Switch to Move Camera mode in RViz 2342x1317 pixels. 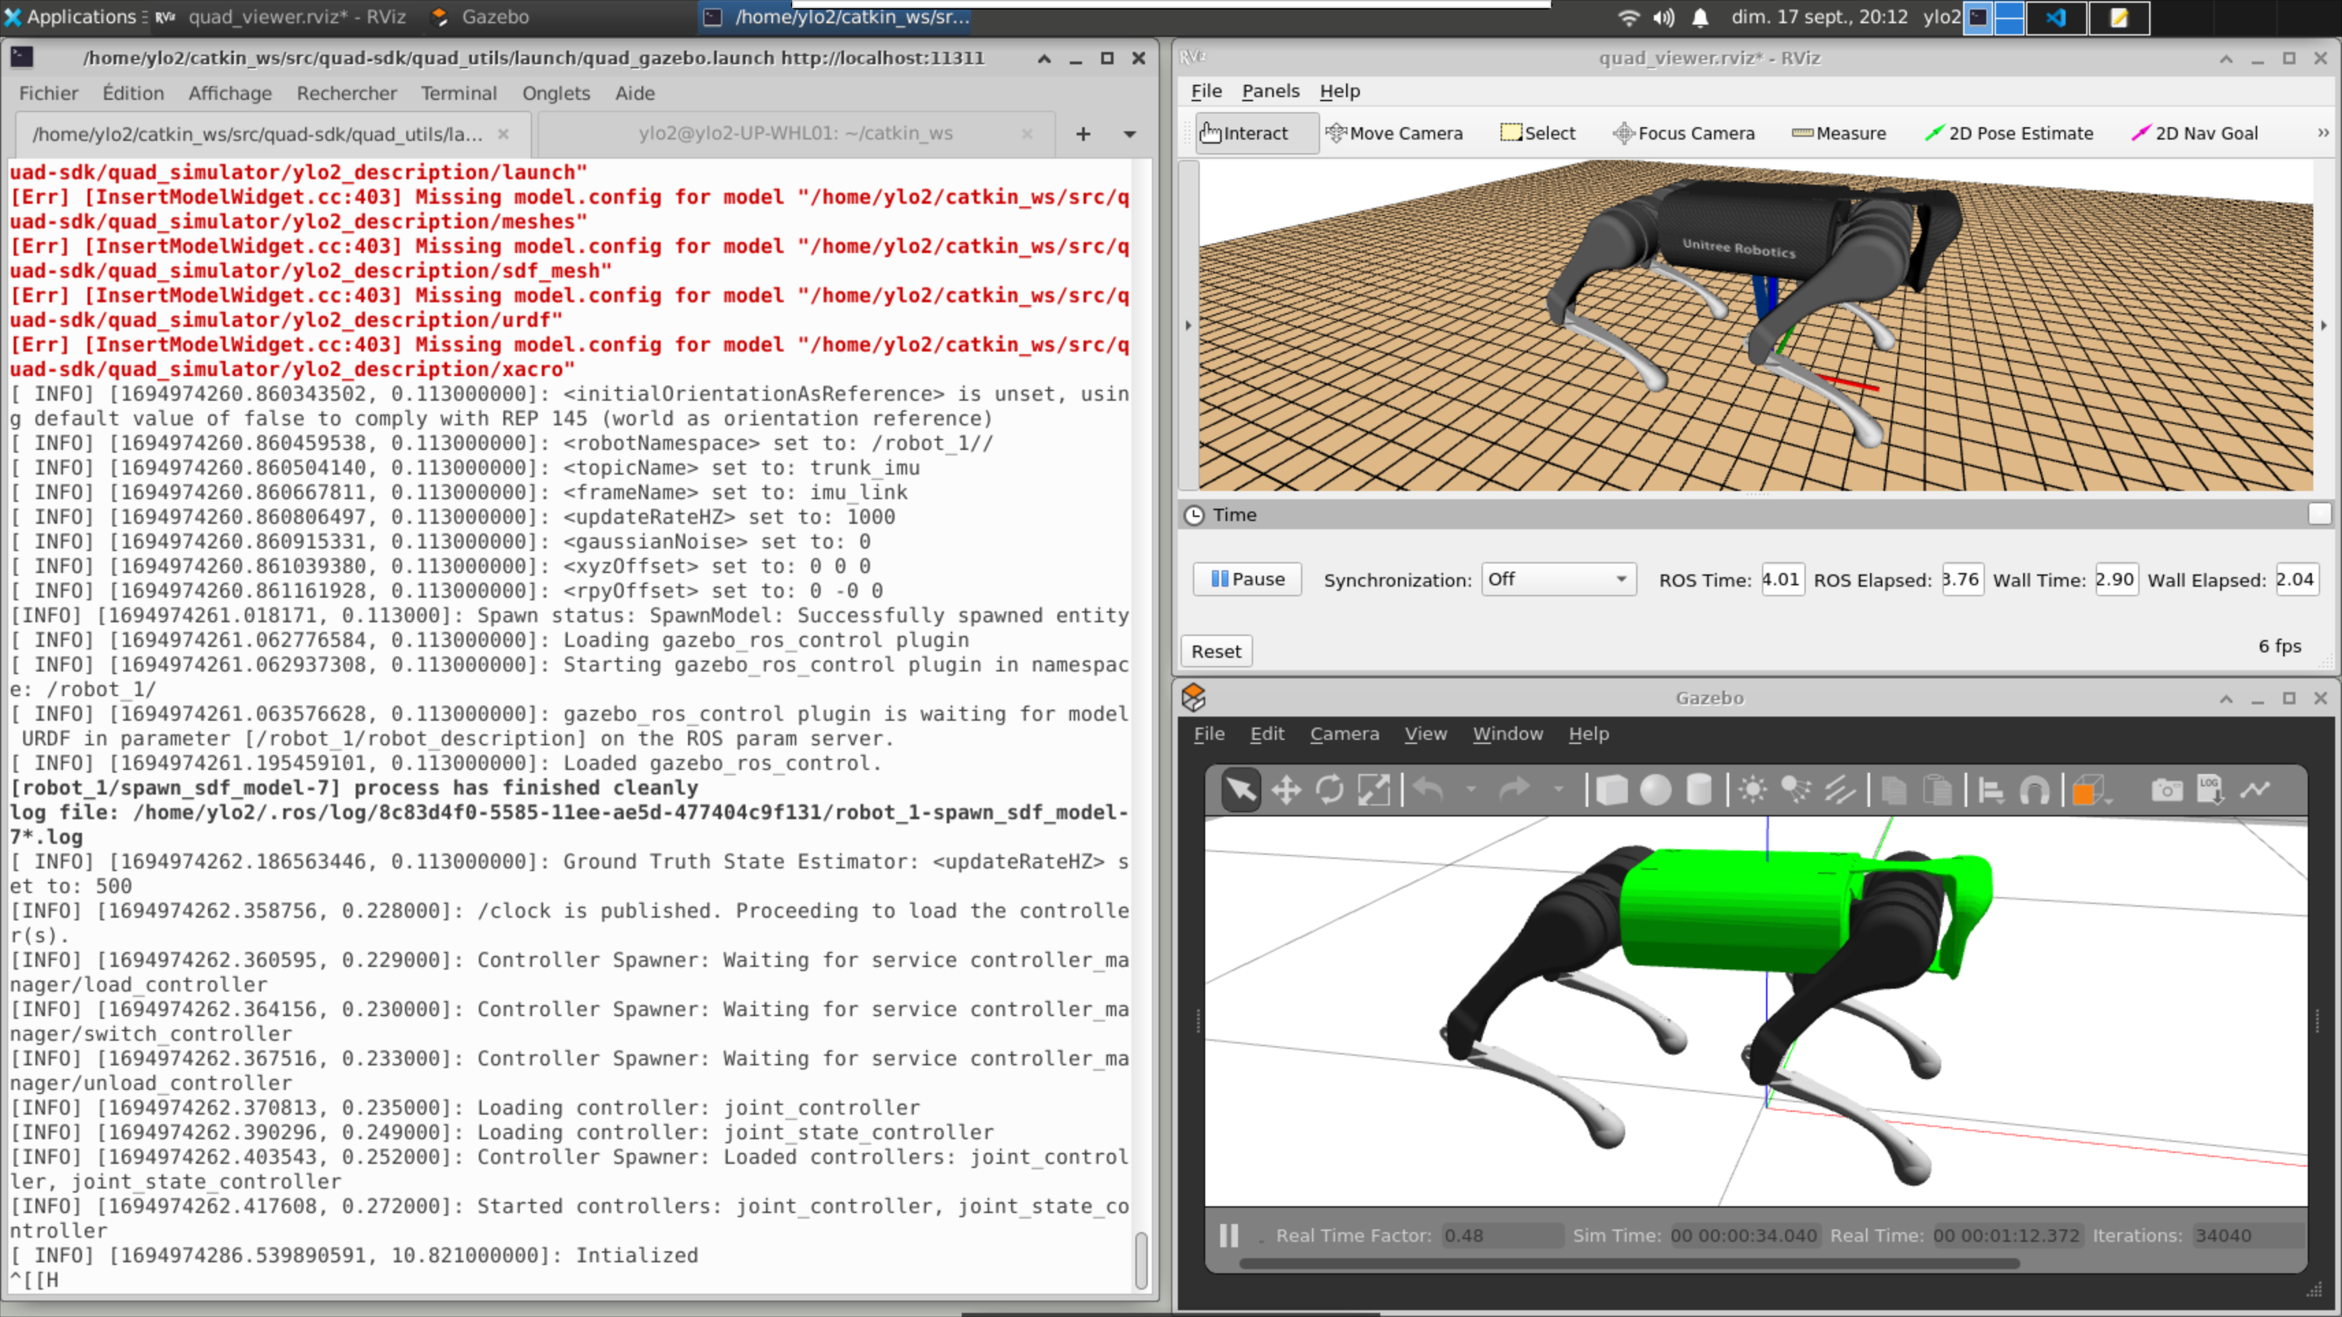coord(1395,133)
